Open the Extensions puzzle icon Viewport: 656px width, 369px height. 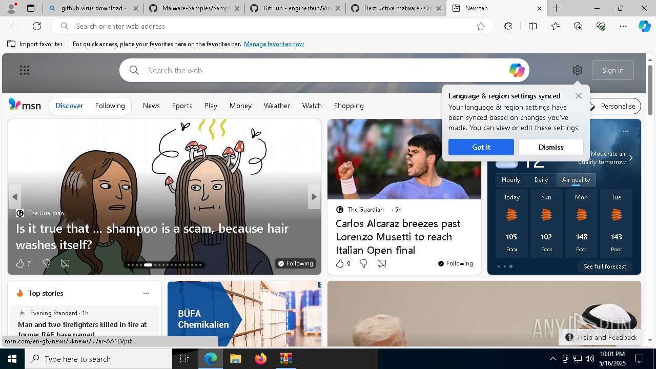(x=508, y=26)
